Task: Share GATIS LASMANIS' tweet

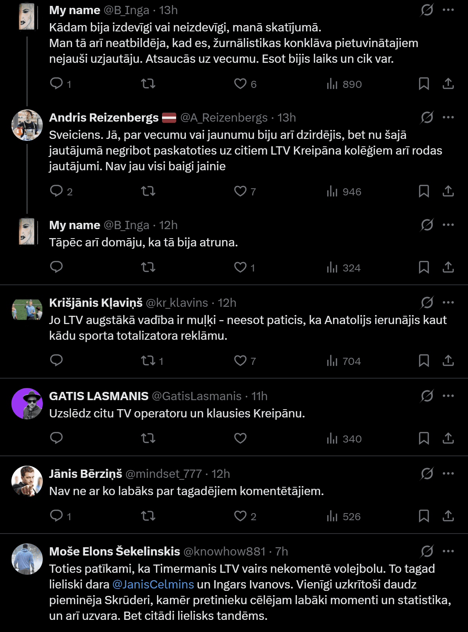Action: (x=448, y=438)
